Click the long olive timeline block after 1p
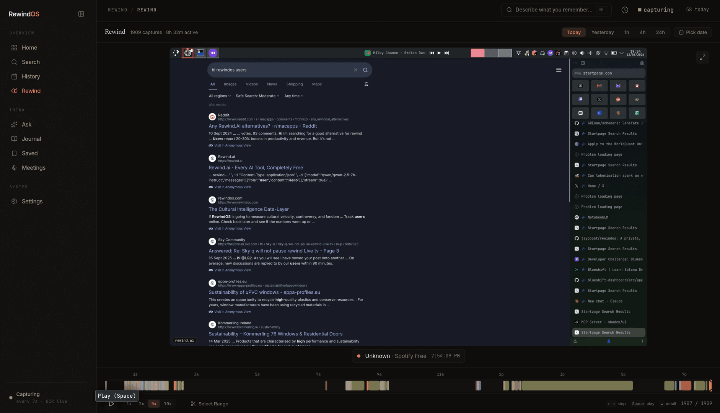The width and height of the screenshot is (720, 413). tap(577, 386)
